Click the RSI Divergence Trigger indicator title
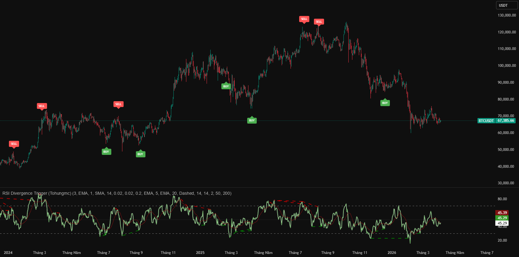Image resolution: width=519 pixels, height=257 pixels. tap(117, 193)
